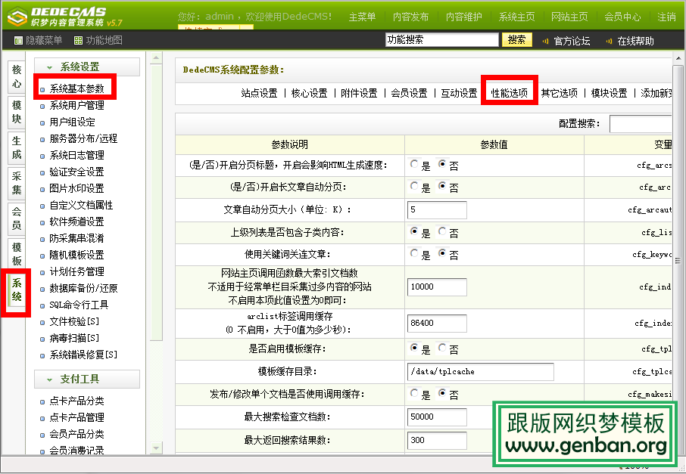Click the 隐藏菜单 (hide menu) icon

(x=19, y=41)
